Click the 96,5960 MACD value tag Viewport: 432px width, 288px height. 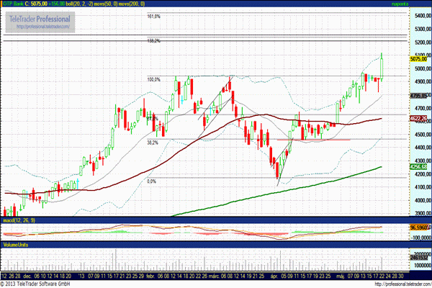tap(419, 228)
